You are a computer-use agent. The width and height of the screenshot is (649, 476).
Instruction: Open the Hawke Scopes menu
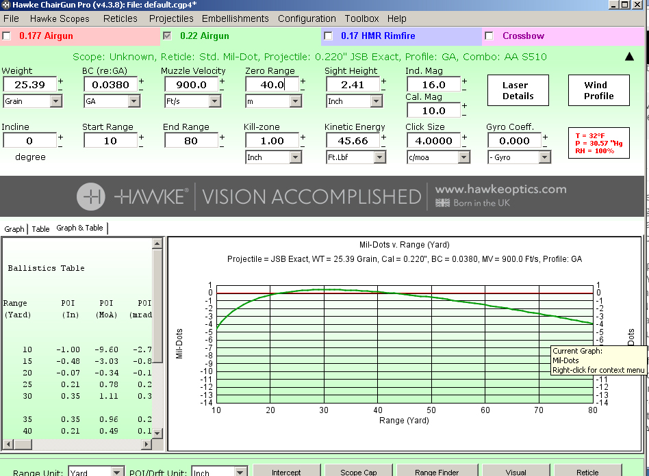pos(60,18)
